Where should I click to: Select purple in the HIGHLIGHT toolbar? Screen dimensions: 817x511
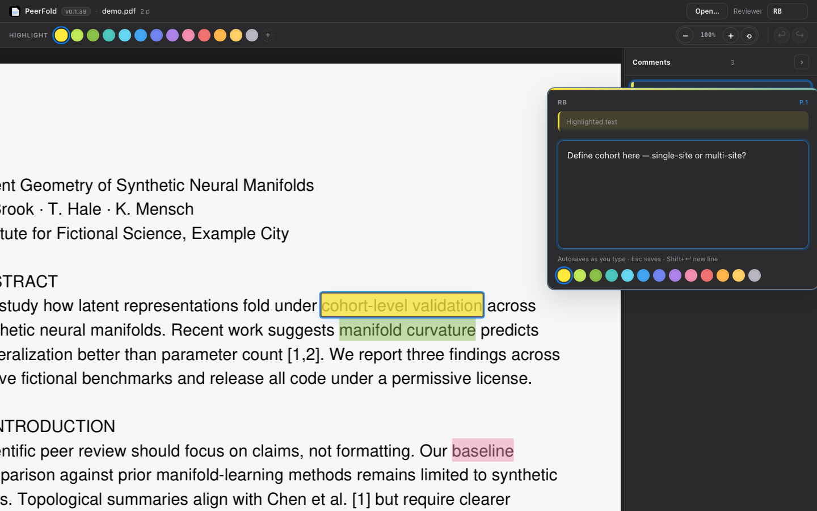[x=172, y=35]
